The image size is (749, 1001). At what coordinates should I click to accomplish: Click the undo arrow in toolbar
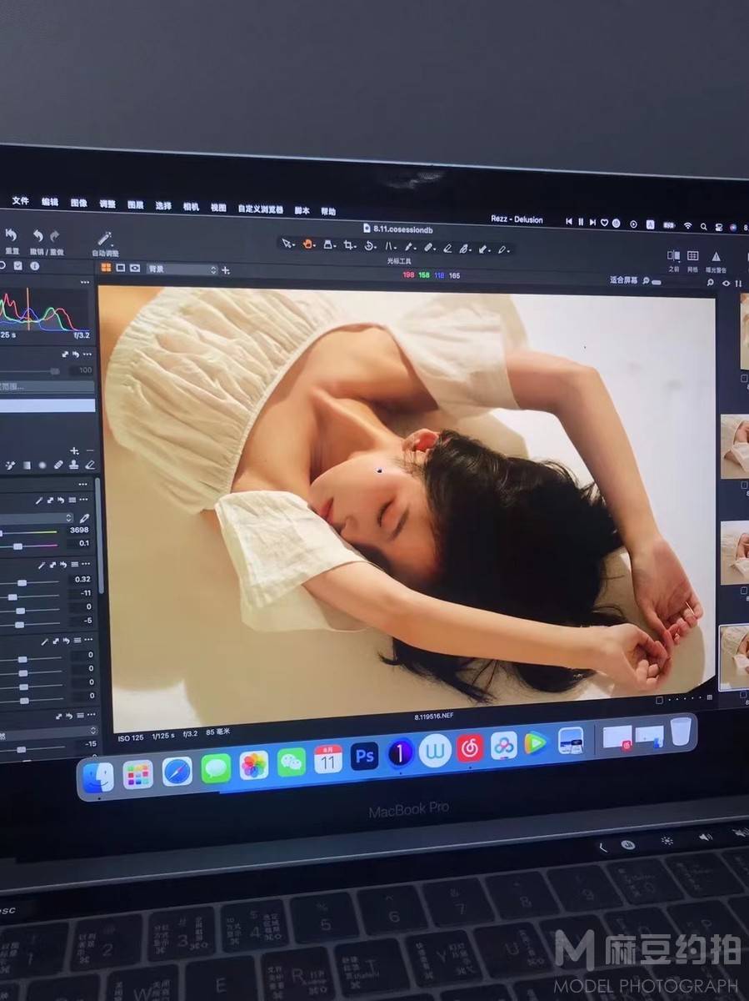point(37,237)
